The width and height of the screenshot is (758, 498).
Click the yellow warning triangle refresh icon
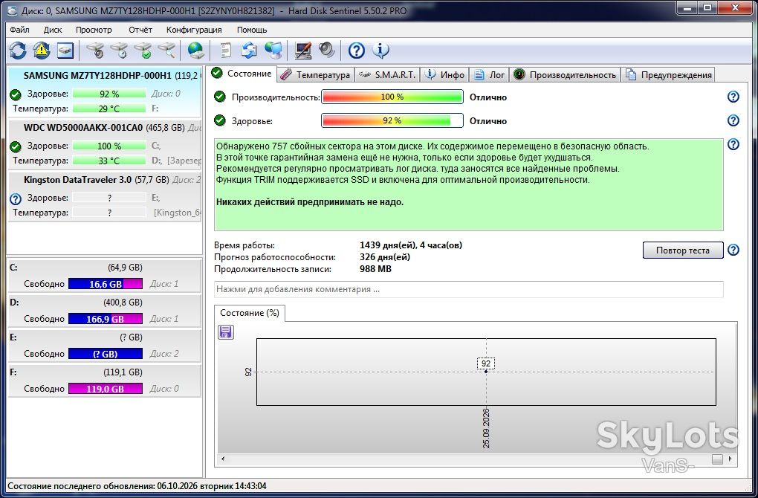[42, 51]
